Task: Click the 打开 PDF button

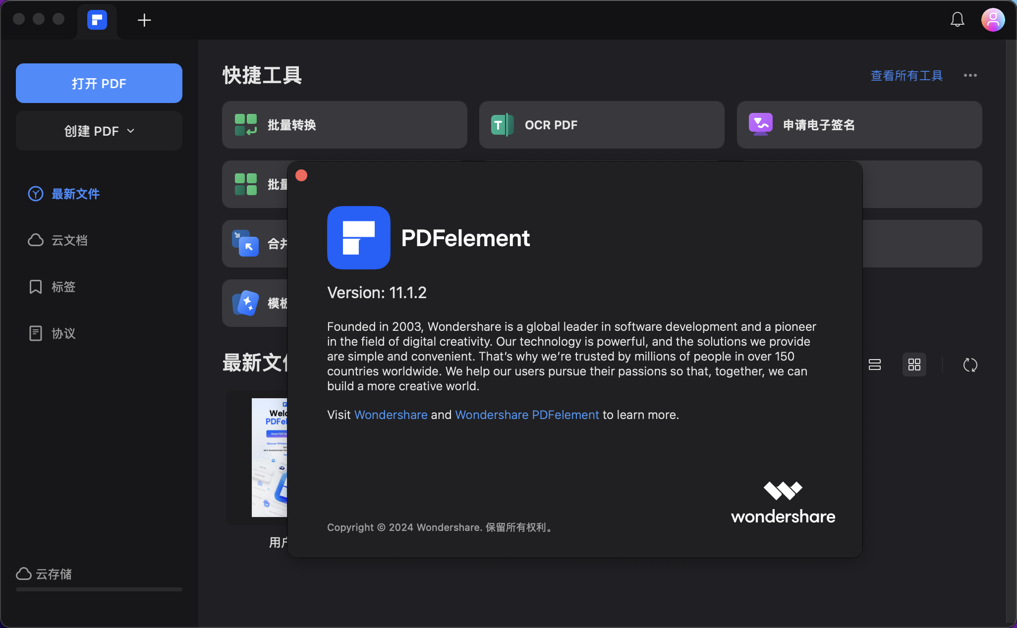Action: click(x=99, y=83)
